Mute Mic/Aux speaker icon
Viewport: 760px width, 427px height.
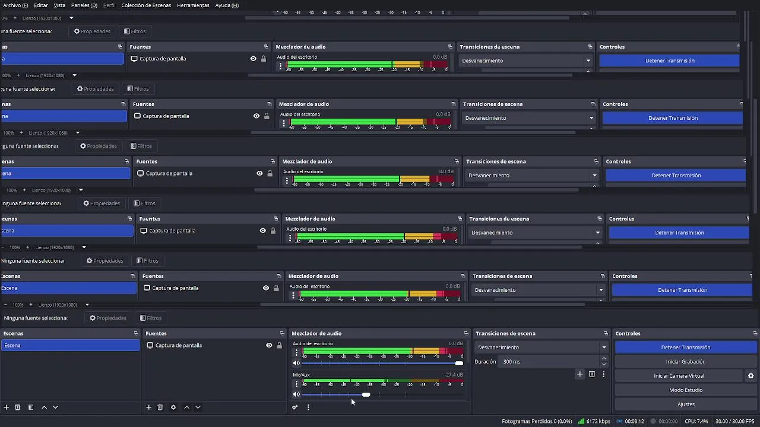[296, 394]
